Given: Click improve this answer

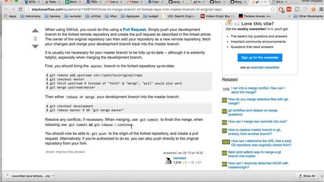Looking at the screenshot, I should (70, 152).
